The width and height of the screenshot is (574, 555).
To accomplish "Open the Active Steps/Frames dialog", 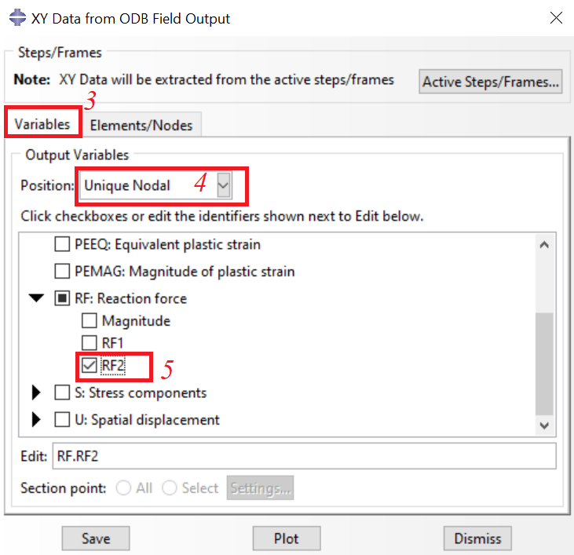I will coord(491,82).
